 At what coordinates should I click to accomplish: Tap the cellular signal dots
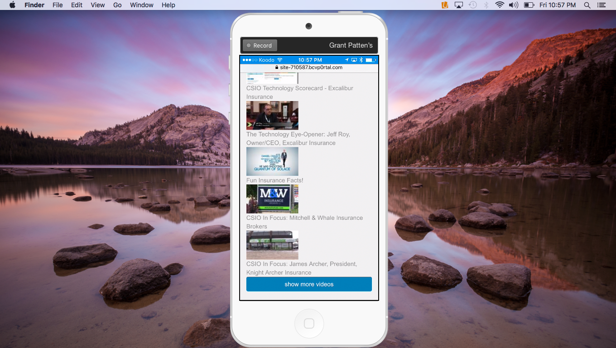click(x=250, y=60)
